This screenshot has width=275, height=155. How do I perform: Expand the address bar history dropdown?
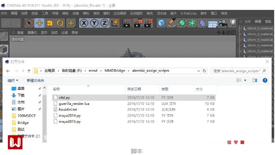coord(199,71)
